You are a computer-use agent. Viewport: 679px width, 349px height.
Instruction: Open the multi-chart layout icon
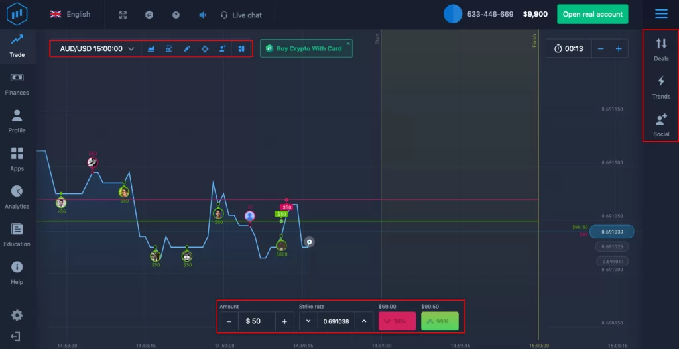coord(241,48)
